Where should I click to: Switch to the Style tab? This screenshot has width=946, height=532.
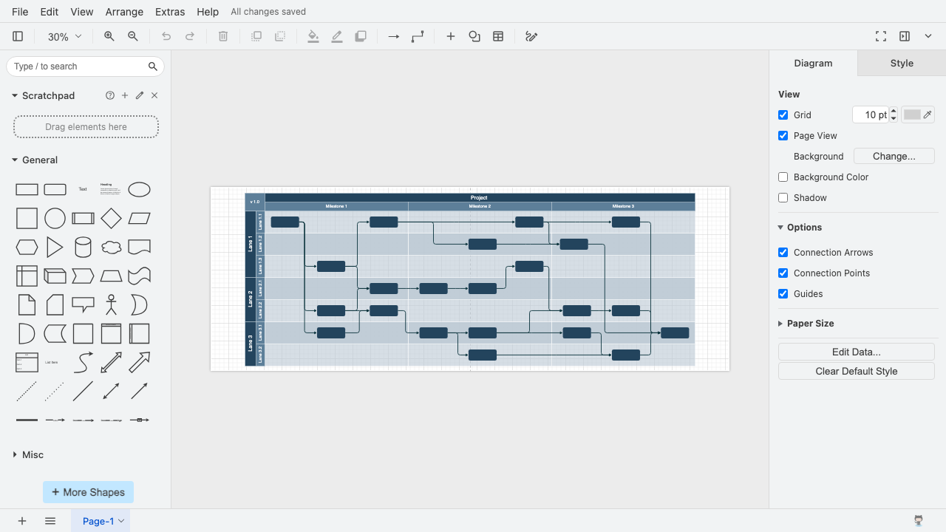pos(902,63)
